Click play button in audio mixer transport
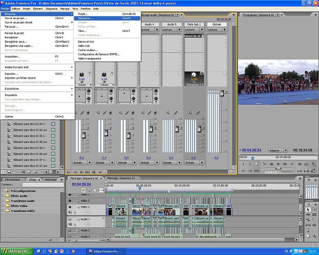 point(82,172)
